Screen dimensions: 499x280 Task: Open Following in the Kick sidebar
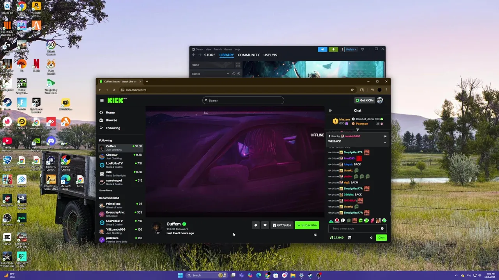110,128
